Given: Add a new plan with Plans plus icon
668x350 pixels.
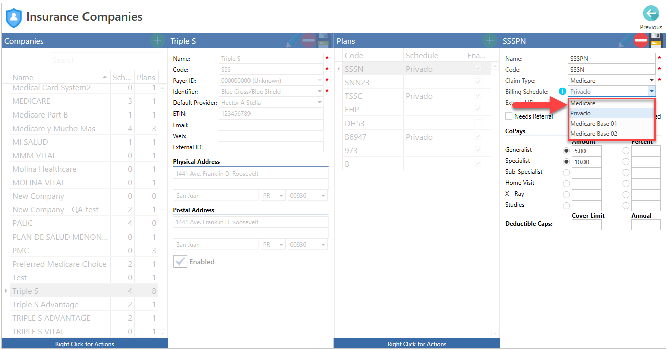Looking at the screenshot, I should (x=489, y=41).
